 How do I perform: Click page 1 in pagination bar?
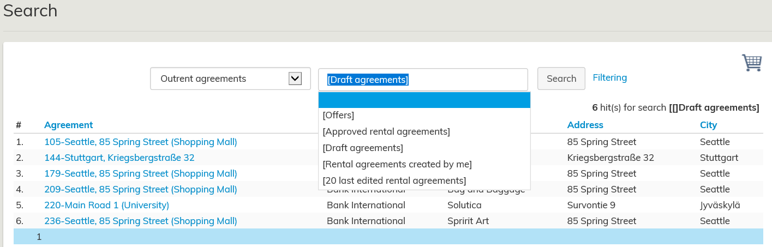[x=39, y=237]
